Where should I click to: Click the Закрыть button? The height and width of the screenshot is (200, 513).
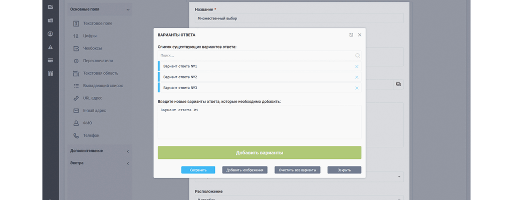[344, 170]
